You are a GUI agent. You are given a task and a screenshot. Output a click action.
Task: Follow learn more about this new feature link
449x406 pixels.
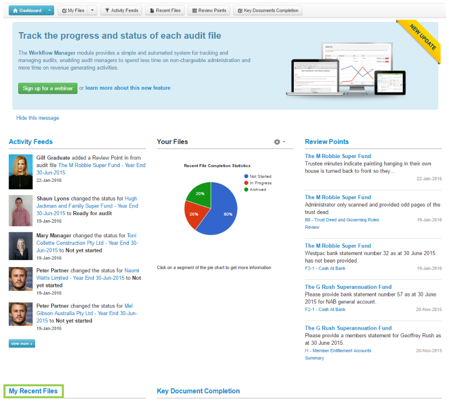[127, 88]
